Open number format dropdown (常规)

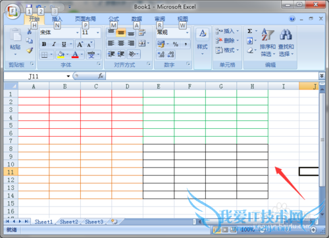187,33
